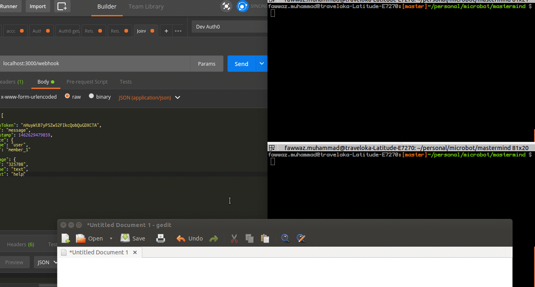Screen dimensions: 535x287
Task: Open the request Body tab
Action: (46, 82)
